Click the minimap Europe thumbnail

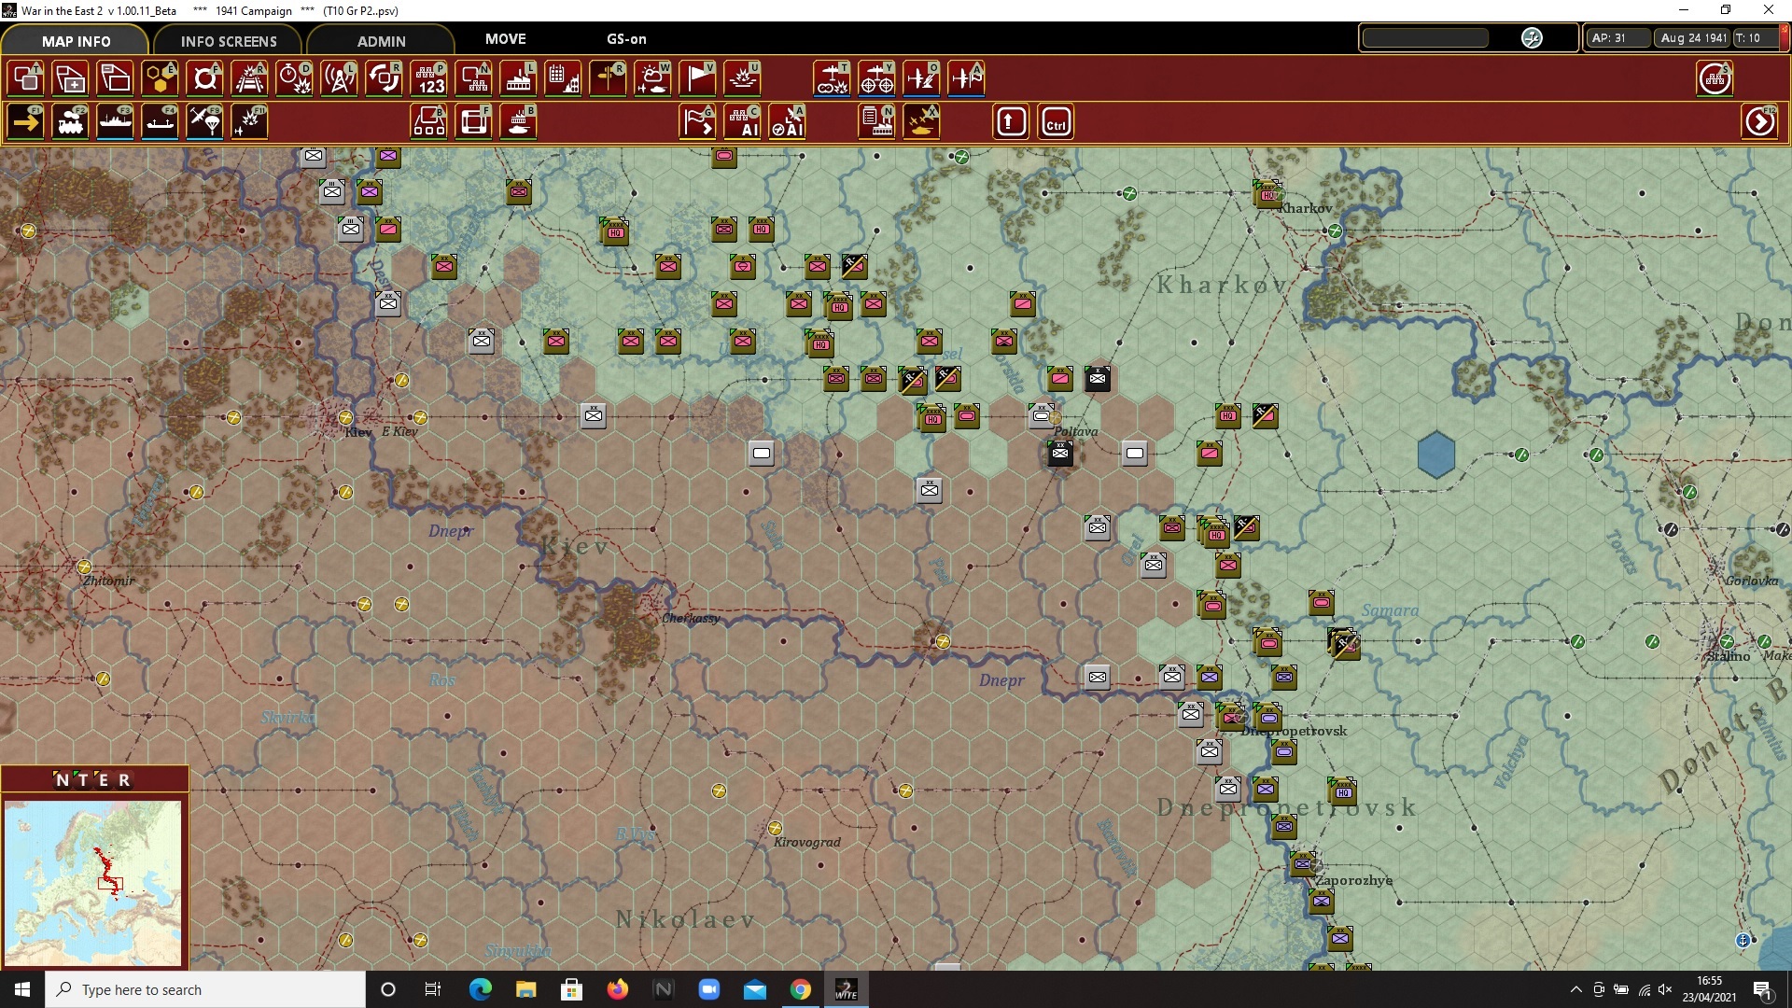[92, 882]
